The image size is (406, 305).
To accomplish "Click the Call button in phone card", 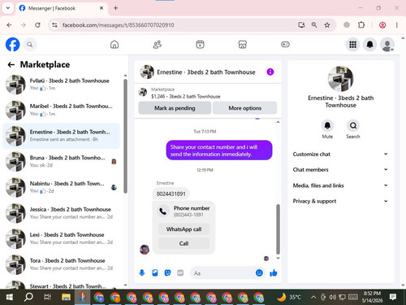I will click(184, 243).
